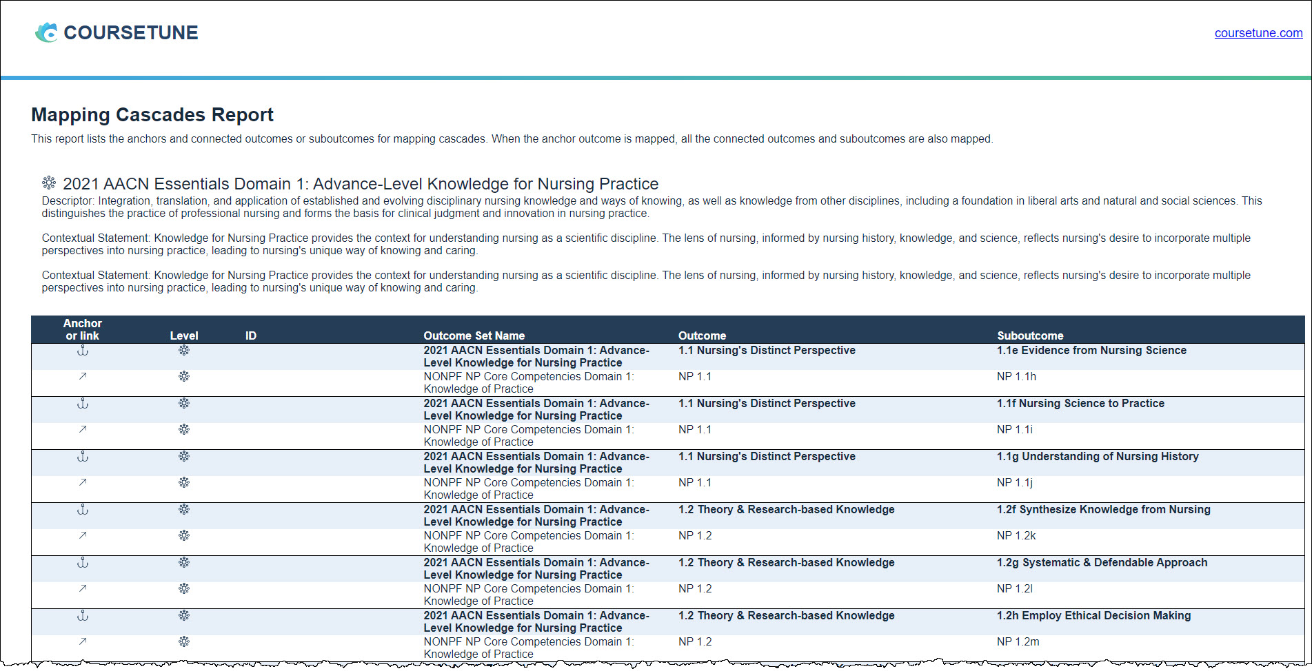Viewport: 1312px width, 671px height.
Task: Click the anchor icon for 1.2f Synthesize Knowledge from Nursing
Action: coord(83,510)
